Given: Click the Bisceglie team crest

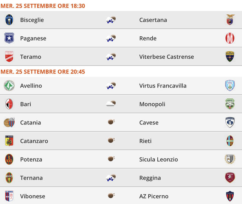Looking at the screenshot, I should click(x=9, y=20).
